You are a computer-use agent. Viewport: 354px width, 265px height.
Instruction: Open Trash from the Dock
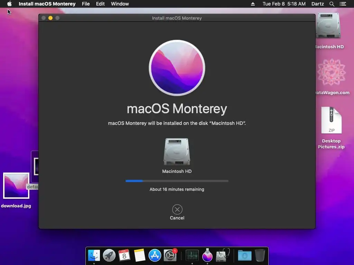tap(260, 255)
